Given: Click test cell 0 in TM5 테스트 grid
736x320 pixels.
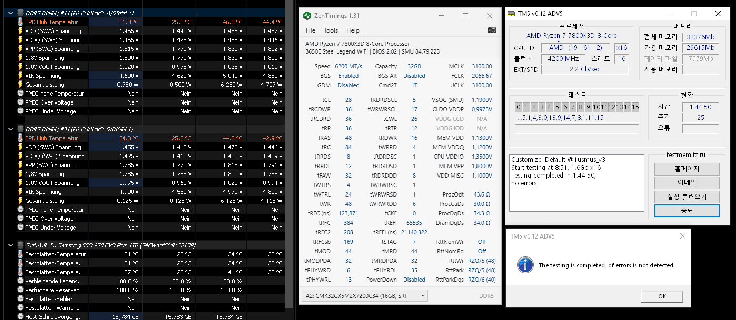Looking at the screenshot, I should (518, 107).
